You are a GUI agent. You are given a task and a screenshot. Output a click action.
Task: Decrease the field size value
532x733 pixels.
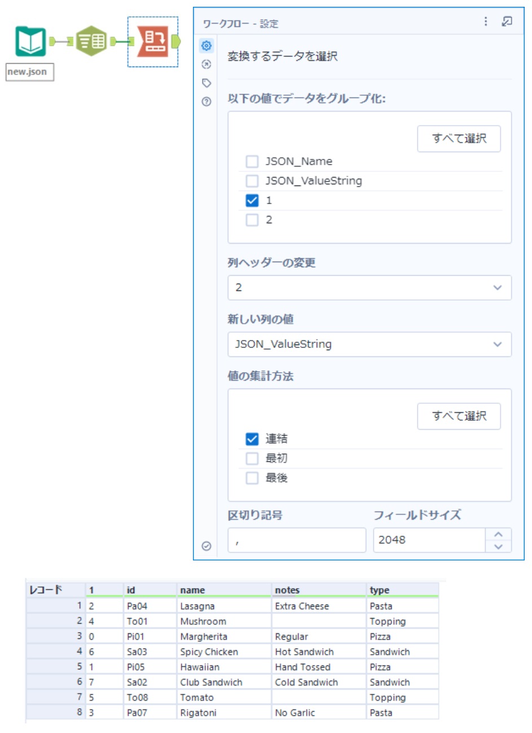[x=498, y=546]
